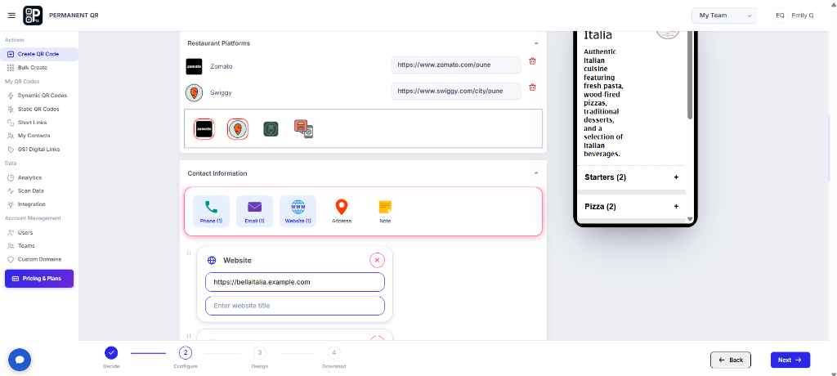Click the Permanent QR logo
This screenshot has height=376, width=837.
coord(33,16)
